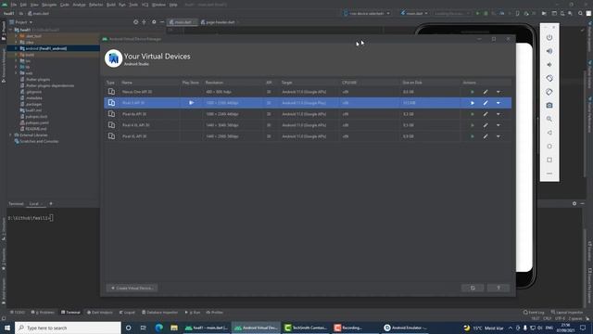This screenshot has height=334, width=593.
Task: Raise emulator volume in side toolbar
Action: pyautogui.click(x=549, y=51)
